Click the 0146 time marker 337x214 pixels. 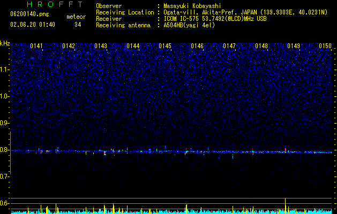(x=197, y=46)
